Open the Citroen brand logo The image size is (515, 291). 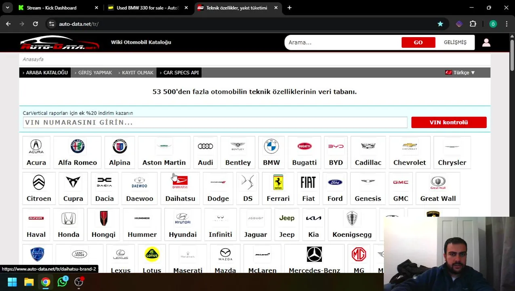point(39,182)
